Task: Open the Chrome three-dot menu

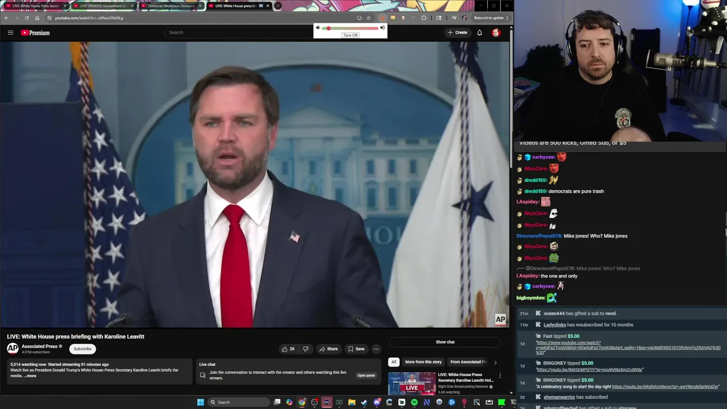Action: tap(507, 18)
